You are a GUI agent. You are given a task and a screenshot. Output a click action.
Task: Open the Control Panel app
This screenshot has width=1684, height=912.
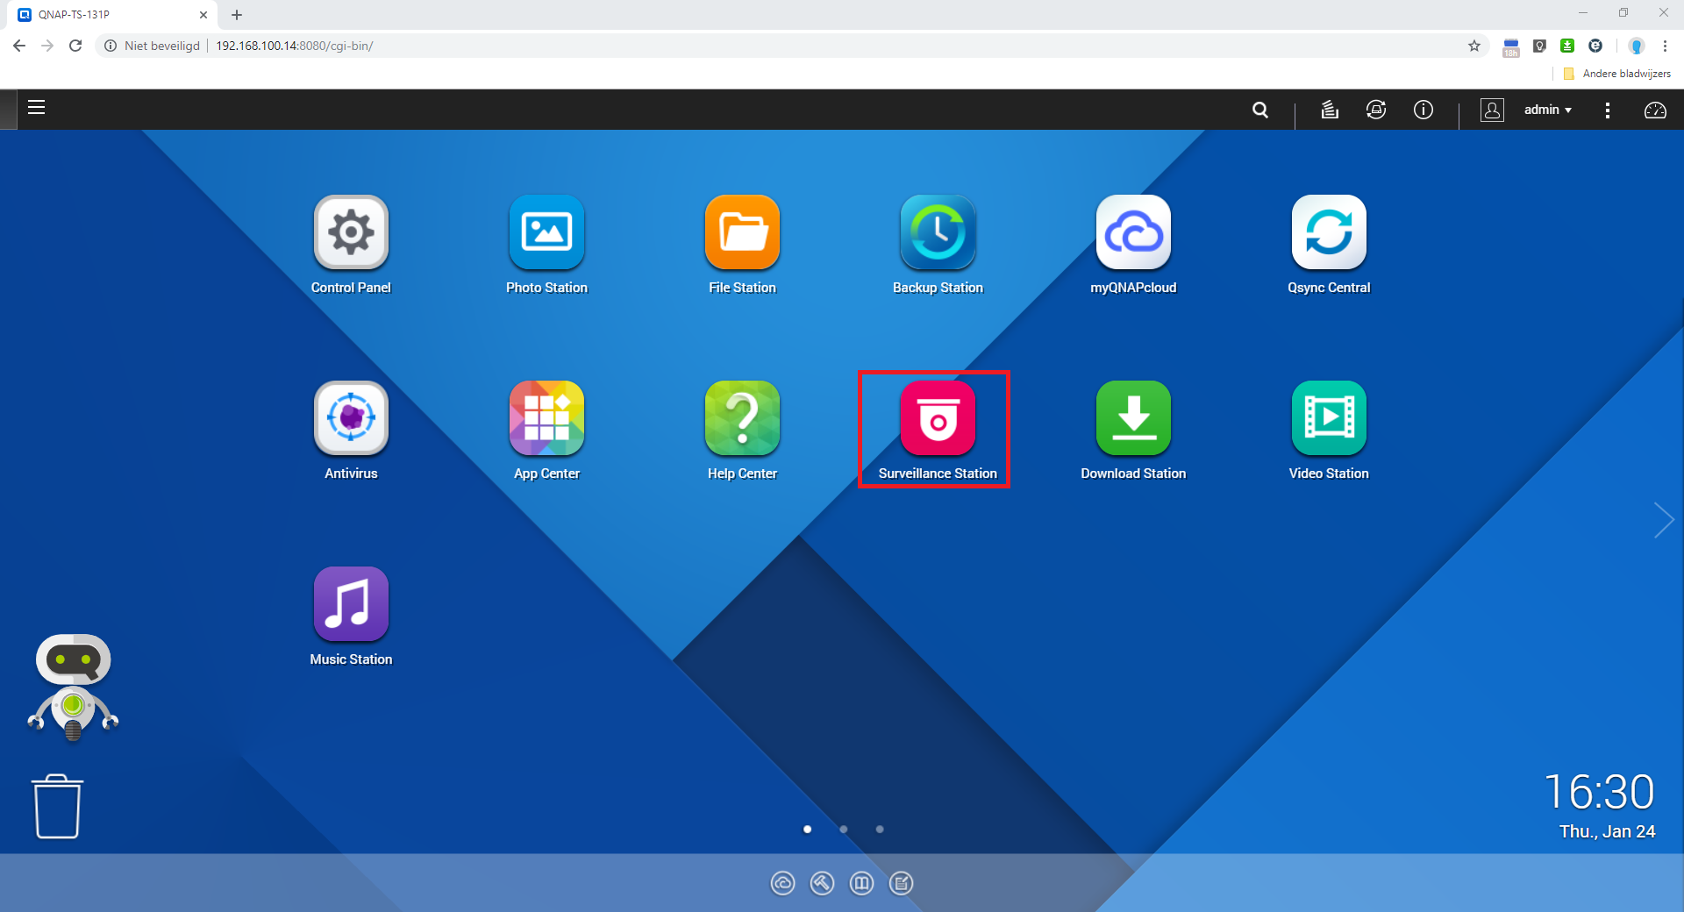(351, 232)
